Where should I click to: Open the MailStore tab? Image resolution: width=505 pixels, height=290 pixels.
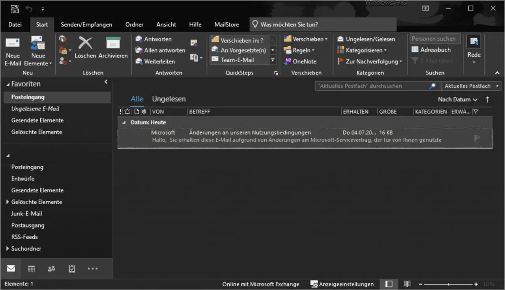(x=226, y=24)
